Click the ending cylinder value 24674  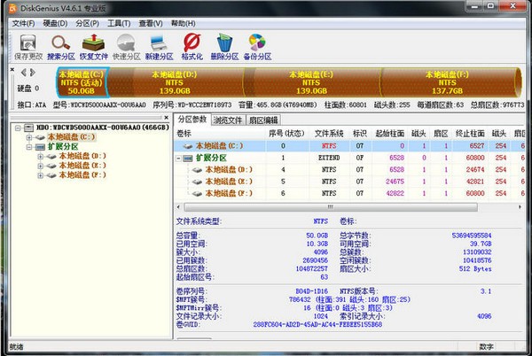click(x=474, y=170)
